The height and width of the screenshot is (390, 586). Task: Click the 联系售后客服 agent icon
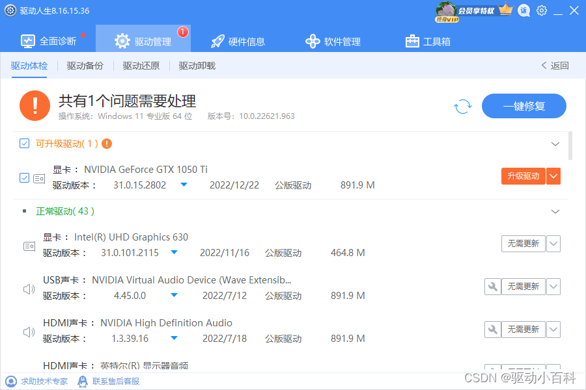tap(83, 382)
